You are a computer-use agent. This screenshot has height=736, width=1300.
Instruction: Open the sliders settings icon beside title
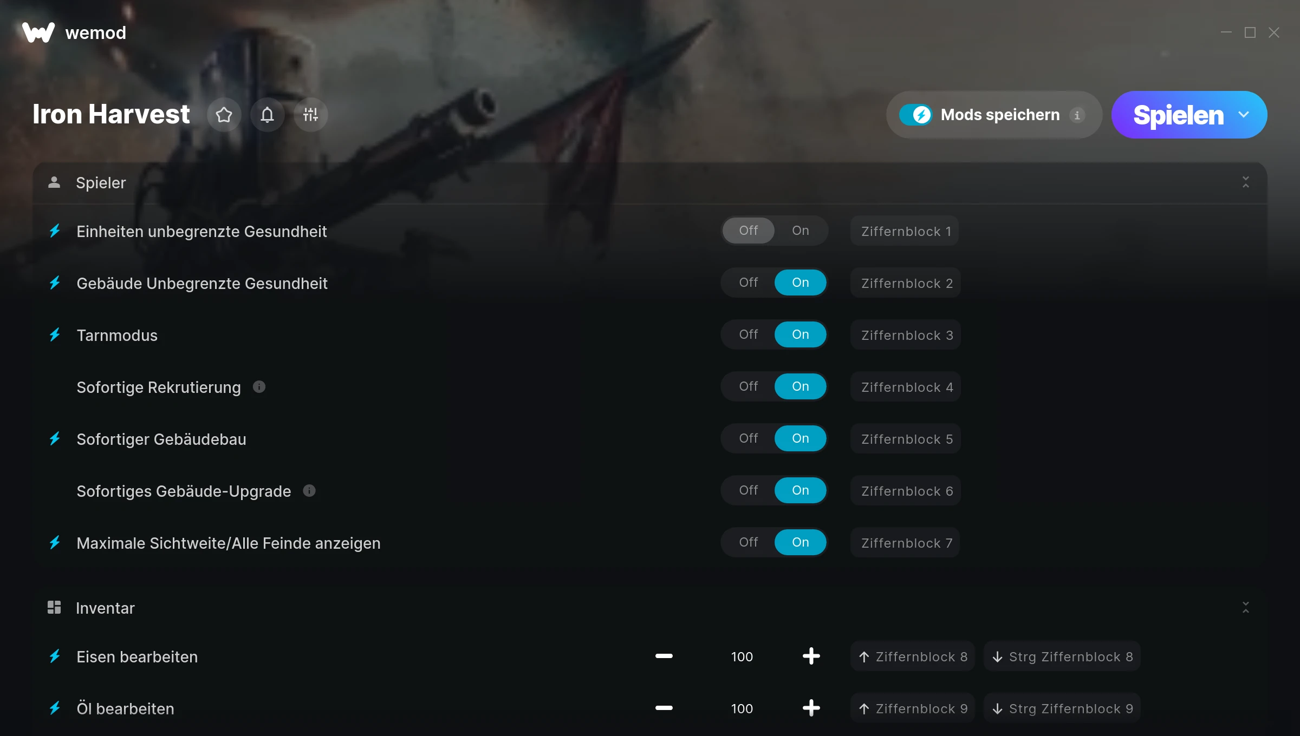coord(310,115)
